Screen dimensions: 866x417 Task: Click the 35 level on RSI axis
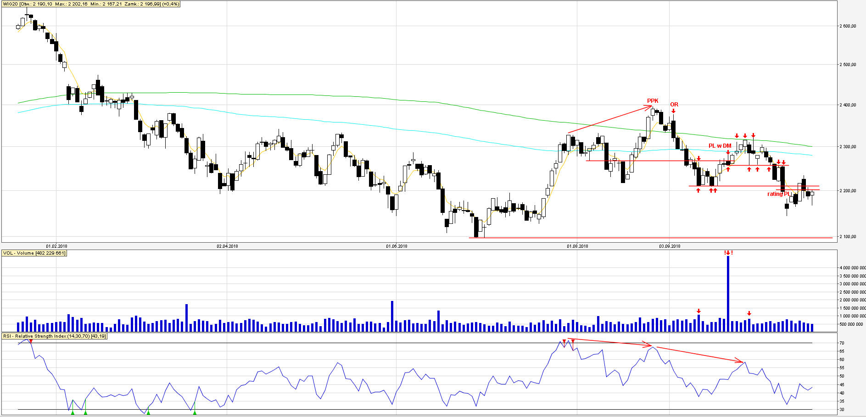tap(842, 401)
